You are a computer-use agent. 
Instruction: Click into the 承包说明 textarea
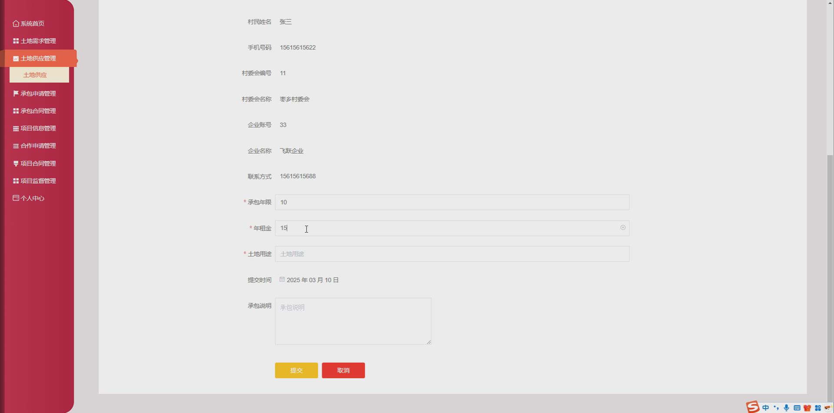point(353,321)
